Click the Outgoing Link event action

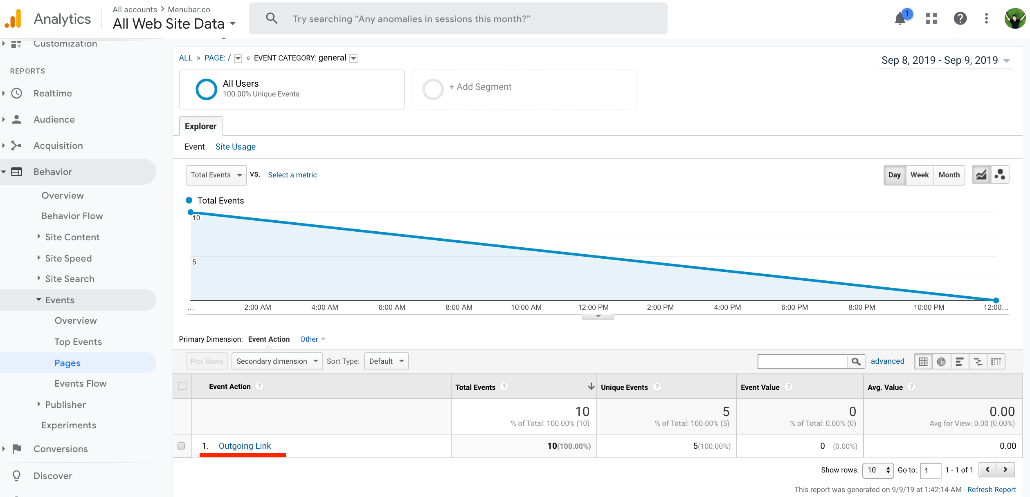[x=245, y=446]
